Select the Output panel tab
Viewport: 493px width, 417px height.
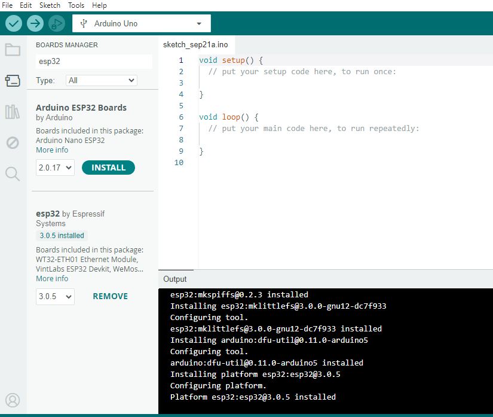click(x=175, y=279)
